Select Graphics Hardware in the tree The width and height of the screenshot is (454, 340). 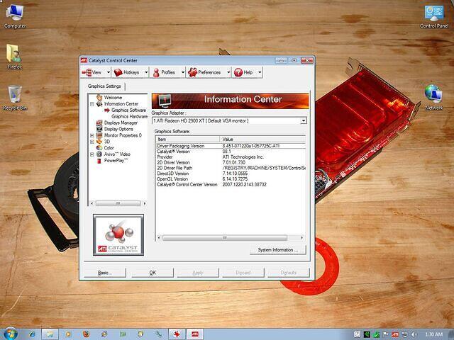(129, 116)
